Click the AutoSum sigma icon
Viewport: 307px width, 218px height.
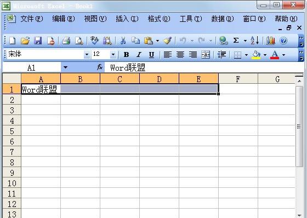pos(236,41)
